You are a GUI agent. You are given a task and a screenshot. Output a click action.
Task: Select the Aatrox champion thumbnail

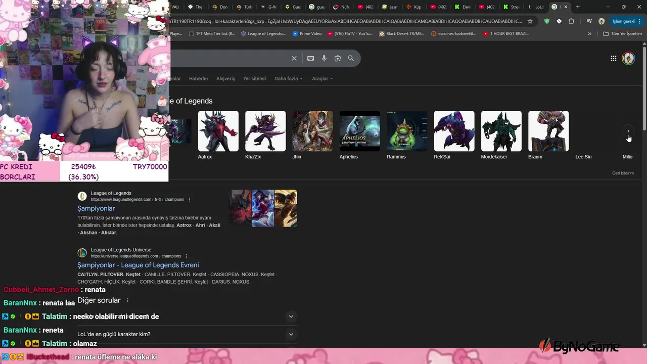[218, 131]
